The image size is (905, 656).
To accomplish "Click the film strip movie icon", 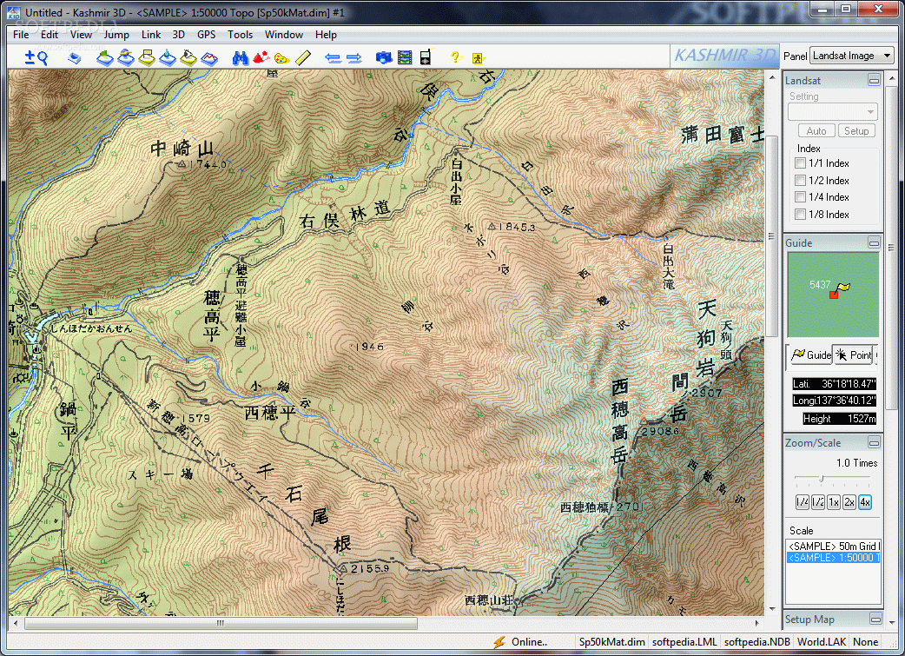I will [406, 57].
